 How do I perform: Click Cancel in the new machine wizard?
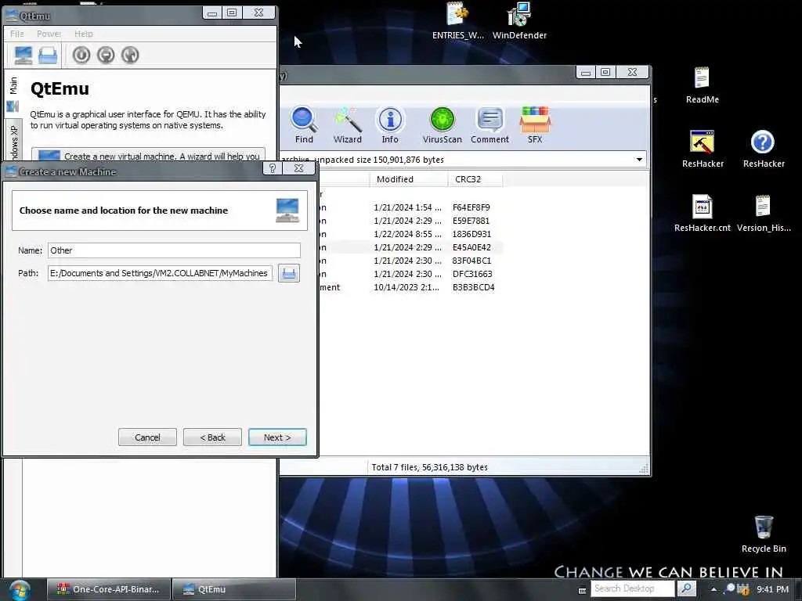[x=147, y=437]
